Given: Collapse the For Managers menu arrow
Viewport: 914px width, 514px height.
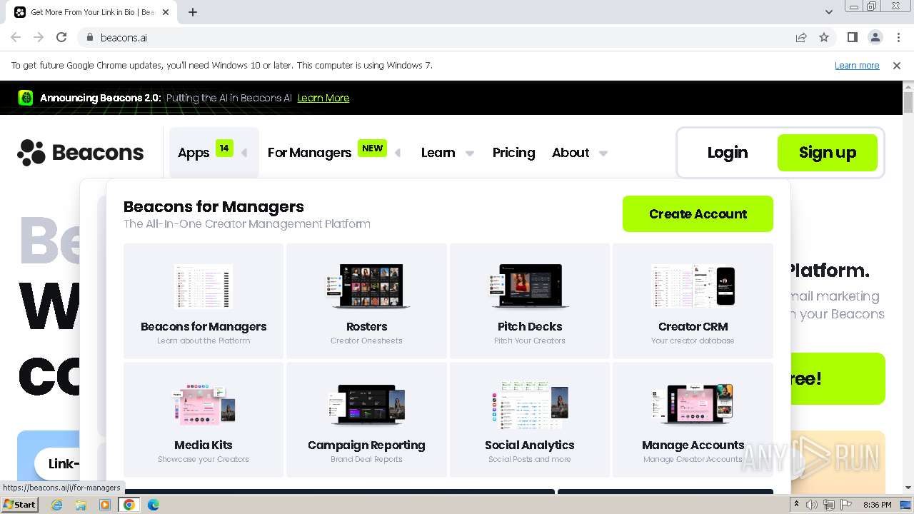Looking at the screenshot, I should (x=398, y=153).
